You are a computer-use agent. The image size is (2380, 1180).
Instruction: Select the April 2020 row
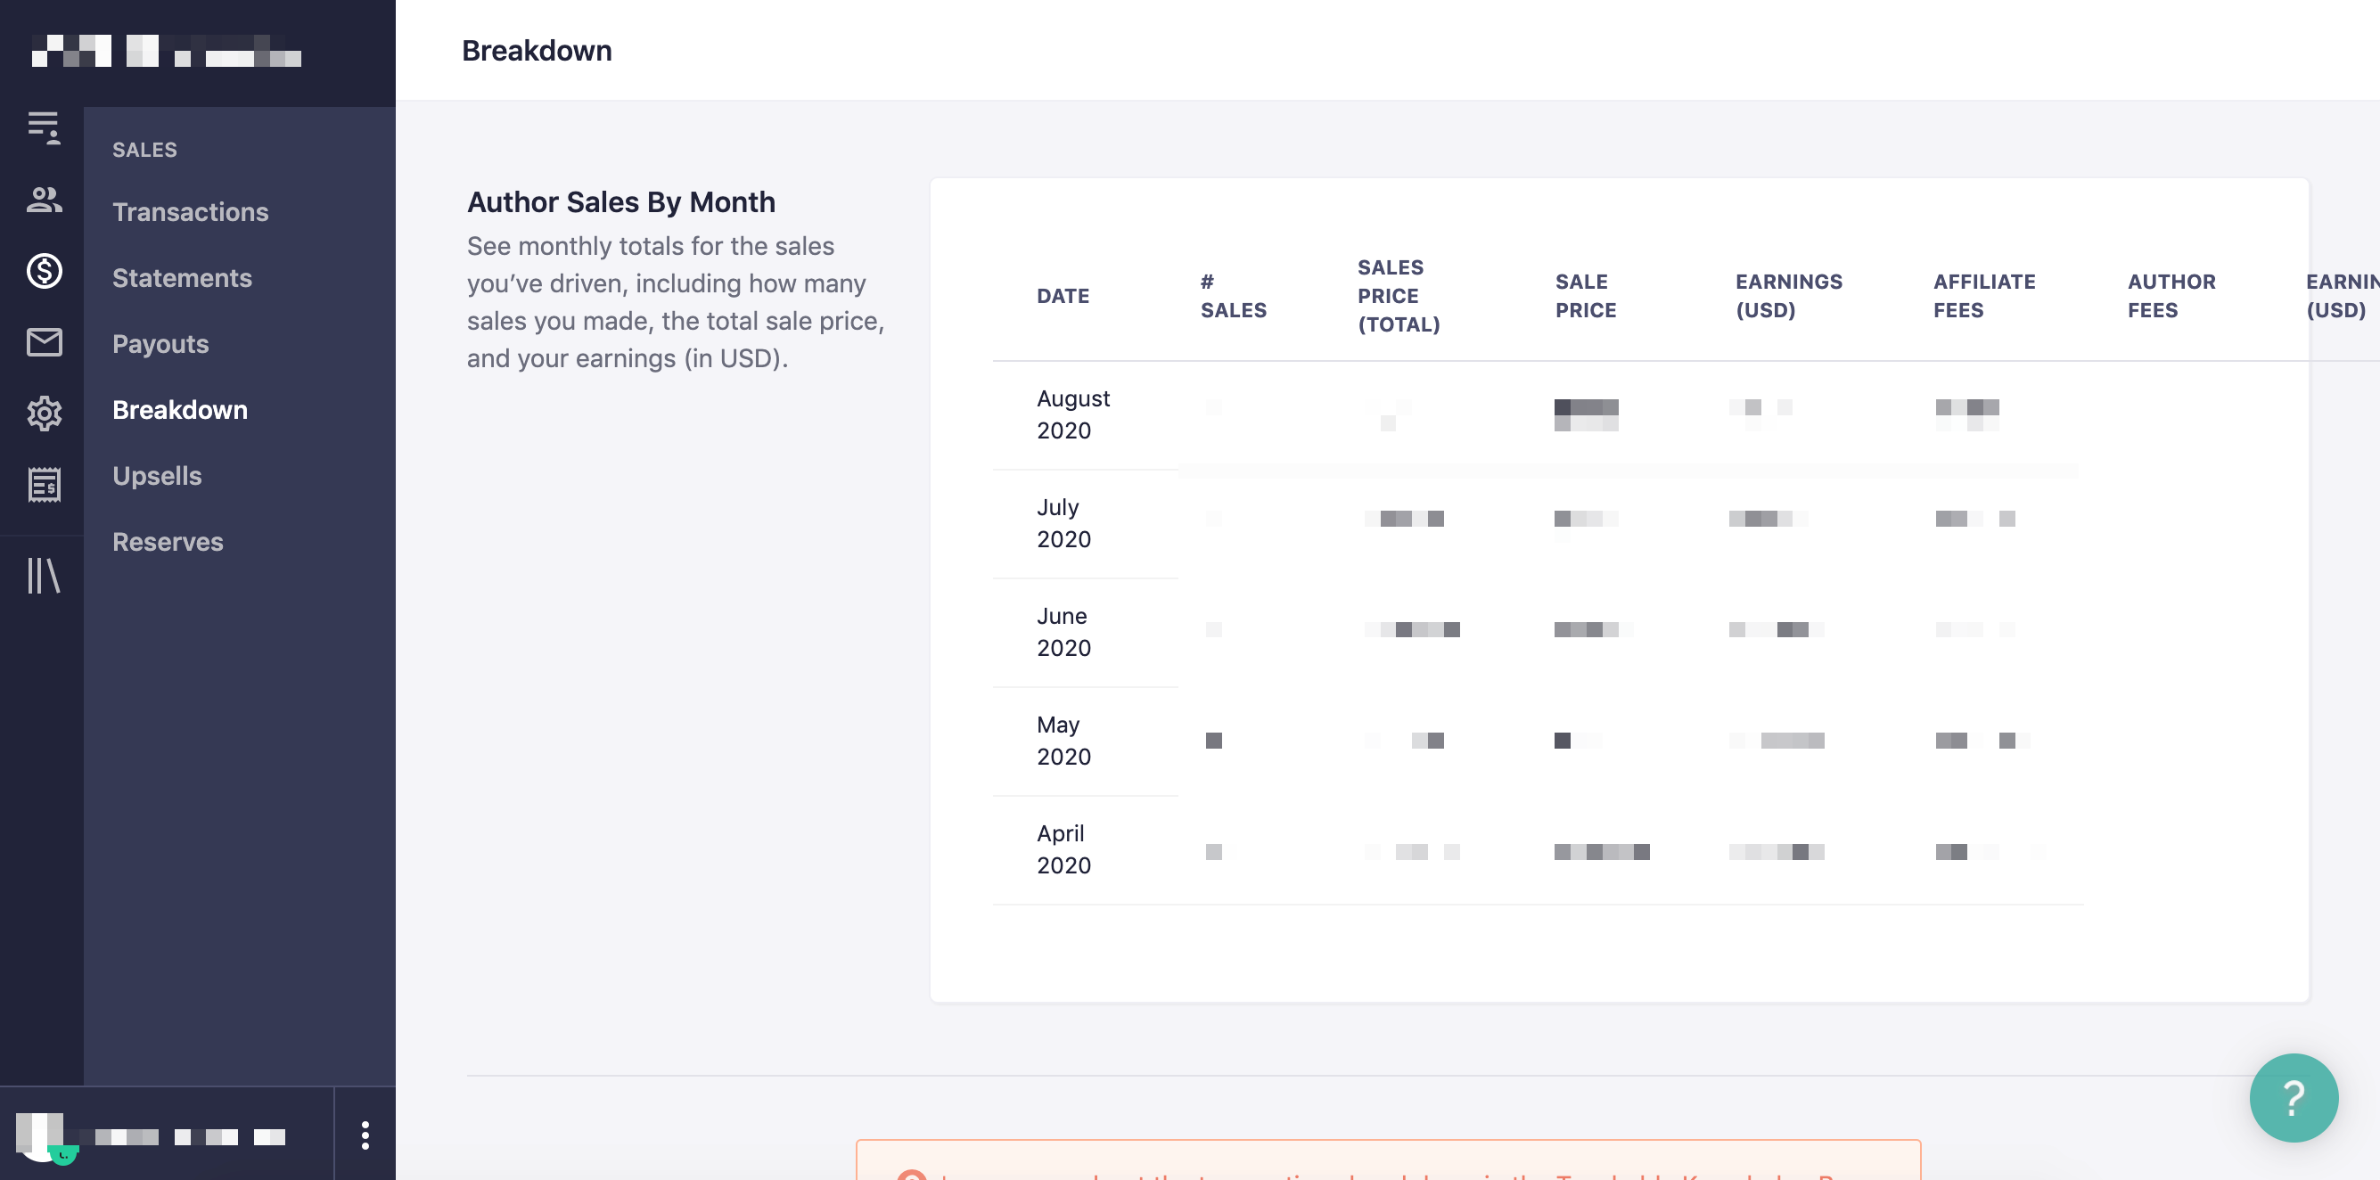(1538, 850)
